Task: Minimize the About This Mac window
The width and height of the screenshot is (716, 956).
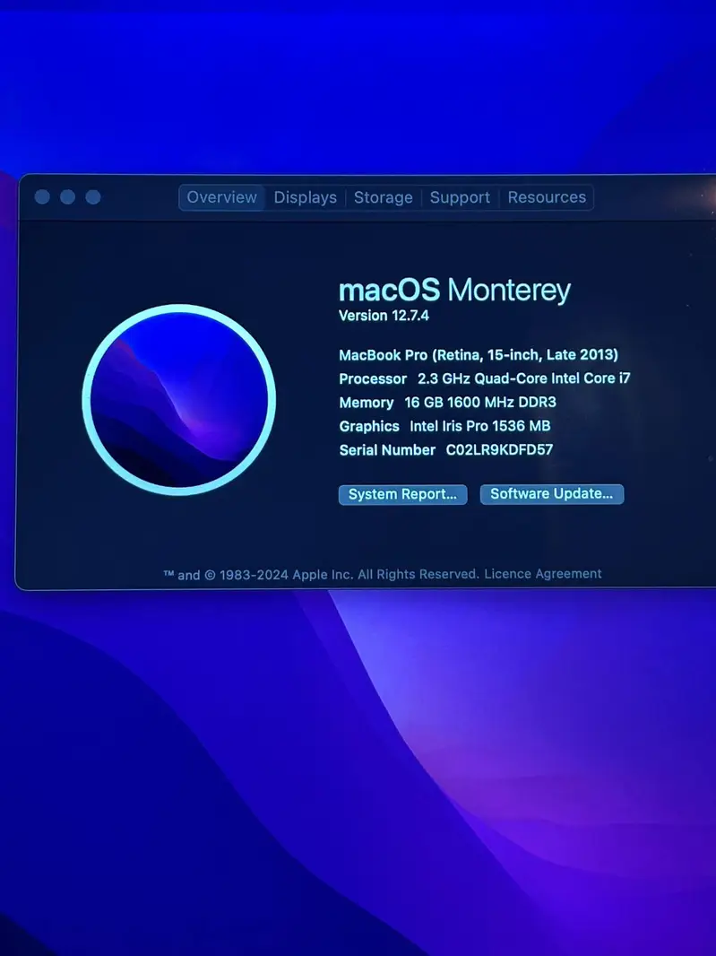Action: [67, 197]
